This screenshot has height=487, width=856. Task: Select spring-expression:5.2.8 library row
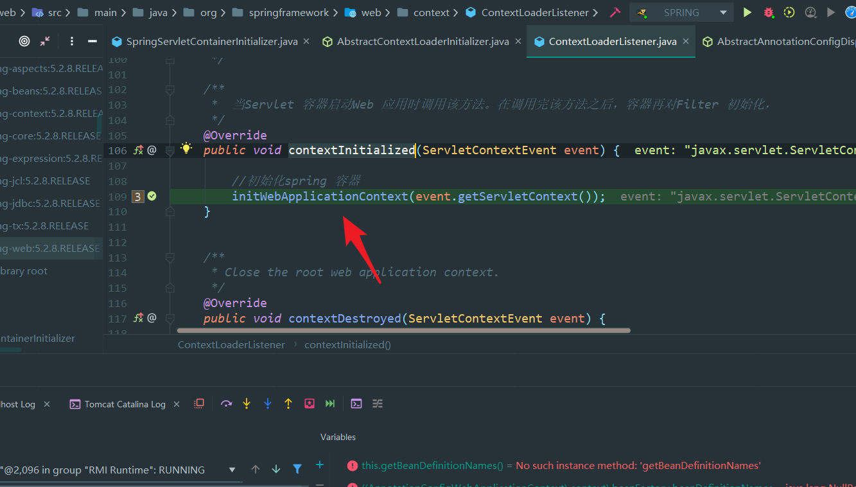pyautogui.click(x=51, y=158)
